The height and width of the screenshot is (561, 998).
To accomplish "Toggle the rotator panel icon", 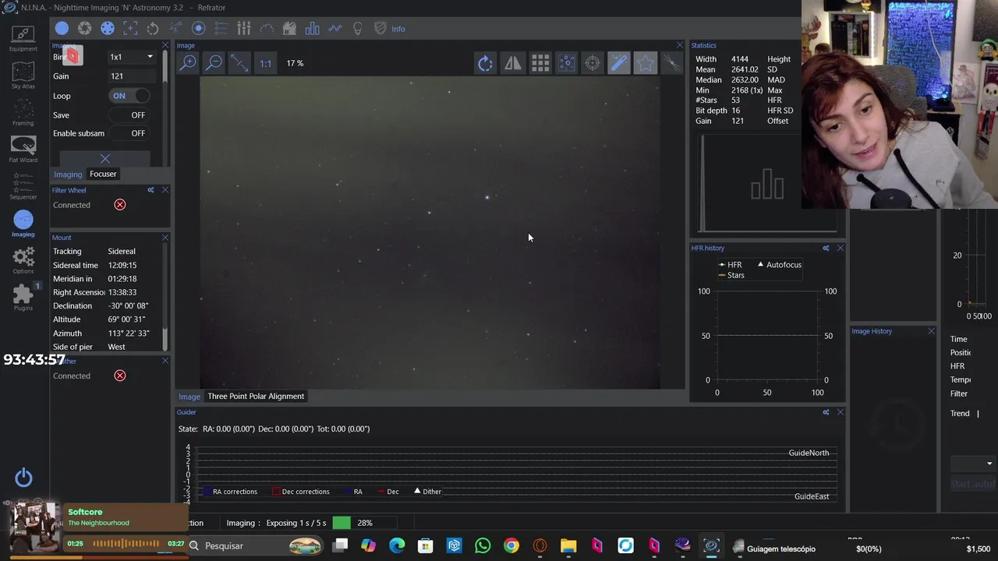I will pos(153,29).
